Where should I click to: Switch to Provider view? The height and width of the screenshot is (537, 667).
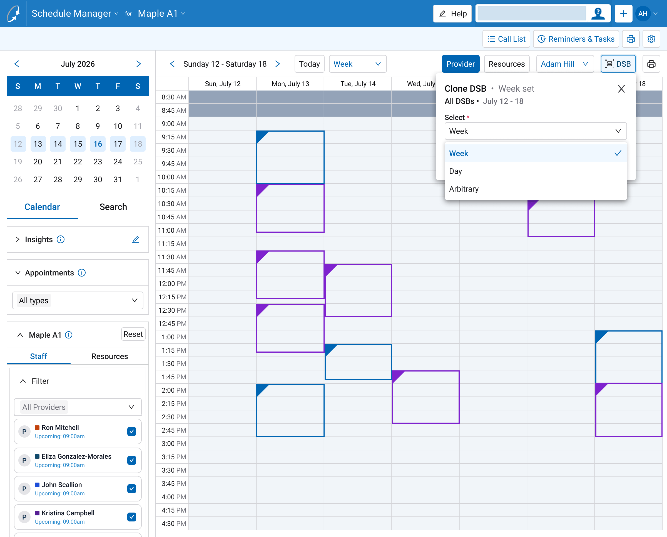pos(461,64)
